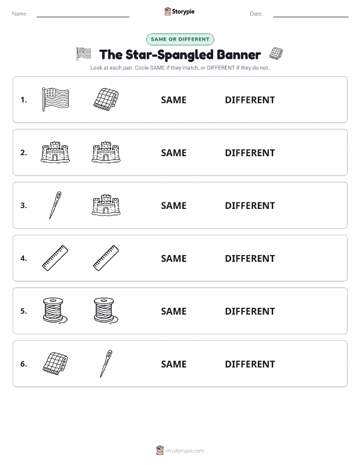Viewport: 360px width, 465px height.
Task: Click the American flag icon in row 1
Action: [x=55, y=99]
